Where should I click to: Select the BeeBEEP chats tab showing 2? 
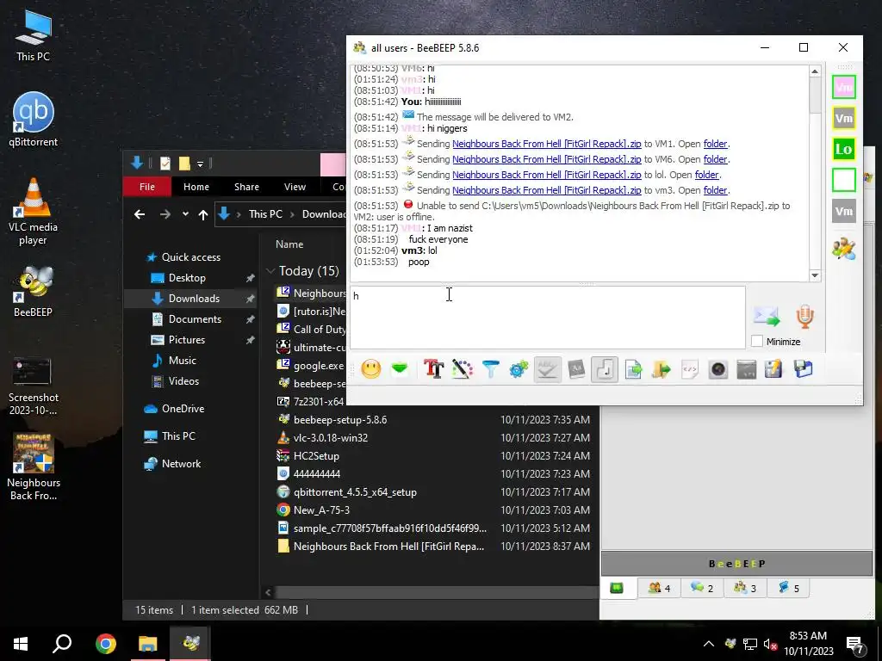click(702, 588)
